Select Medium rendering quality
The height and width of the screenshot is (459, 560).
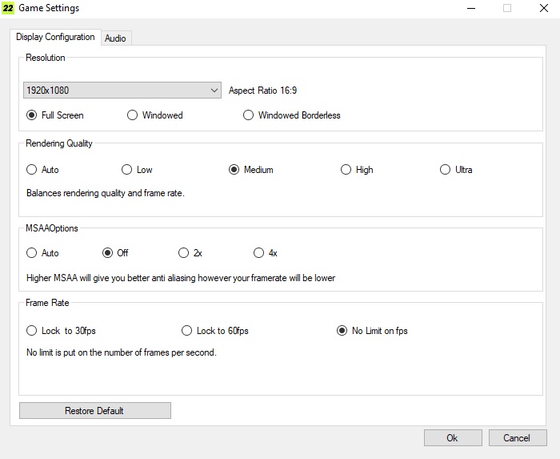click(x=234, y=170)
